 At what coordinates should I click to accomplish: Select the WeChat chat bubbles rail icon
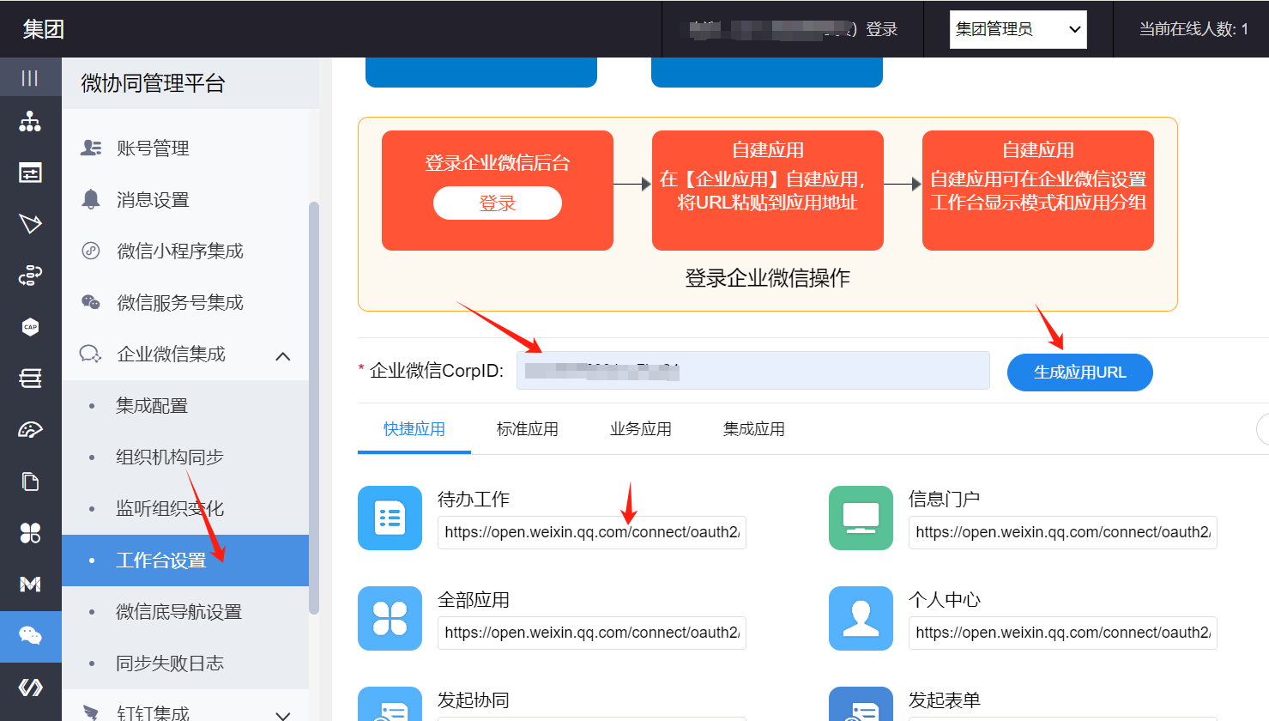pyautogui.click(x=30, y=636)
